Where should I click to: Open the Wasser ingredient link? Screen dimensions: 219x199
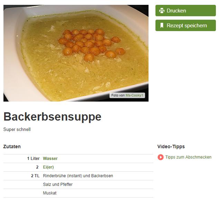[50, 159]
